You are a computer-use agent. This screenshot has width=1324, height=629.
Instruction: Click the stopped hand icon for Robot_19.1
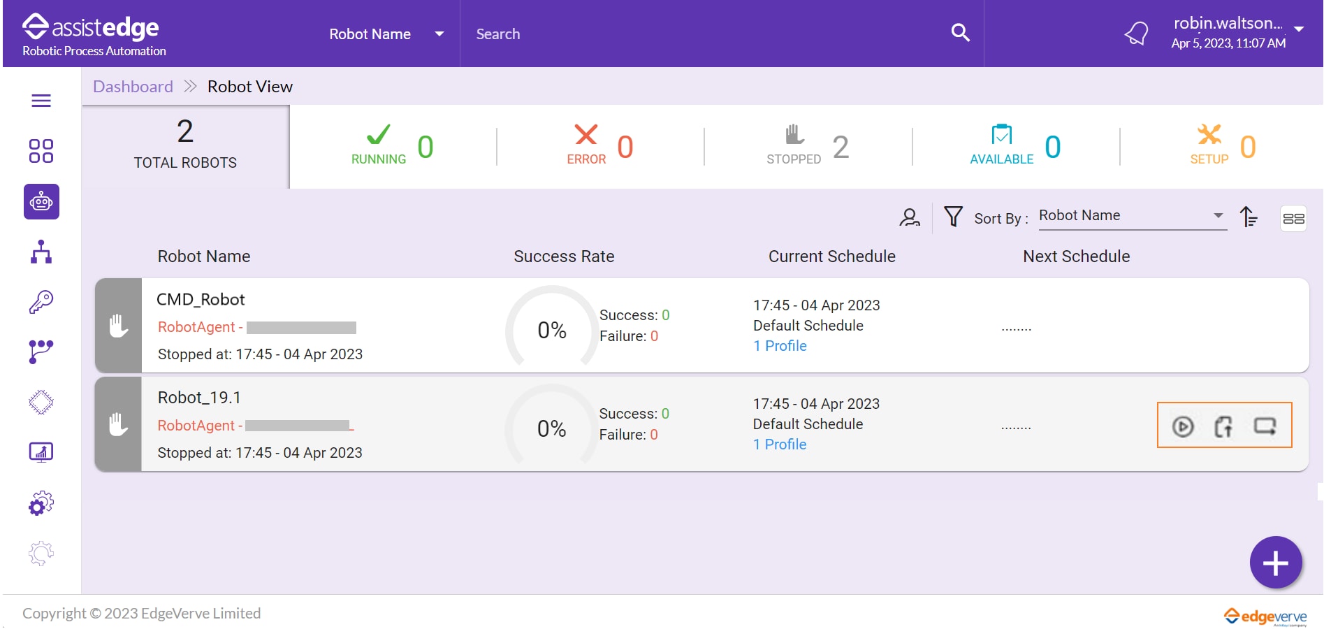tap(119, 424)
